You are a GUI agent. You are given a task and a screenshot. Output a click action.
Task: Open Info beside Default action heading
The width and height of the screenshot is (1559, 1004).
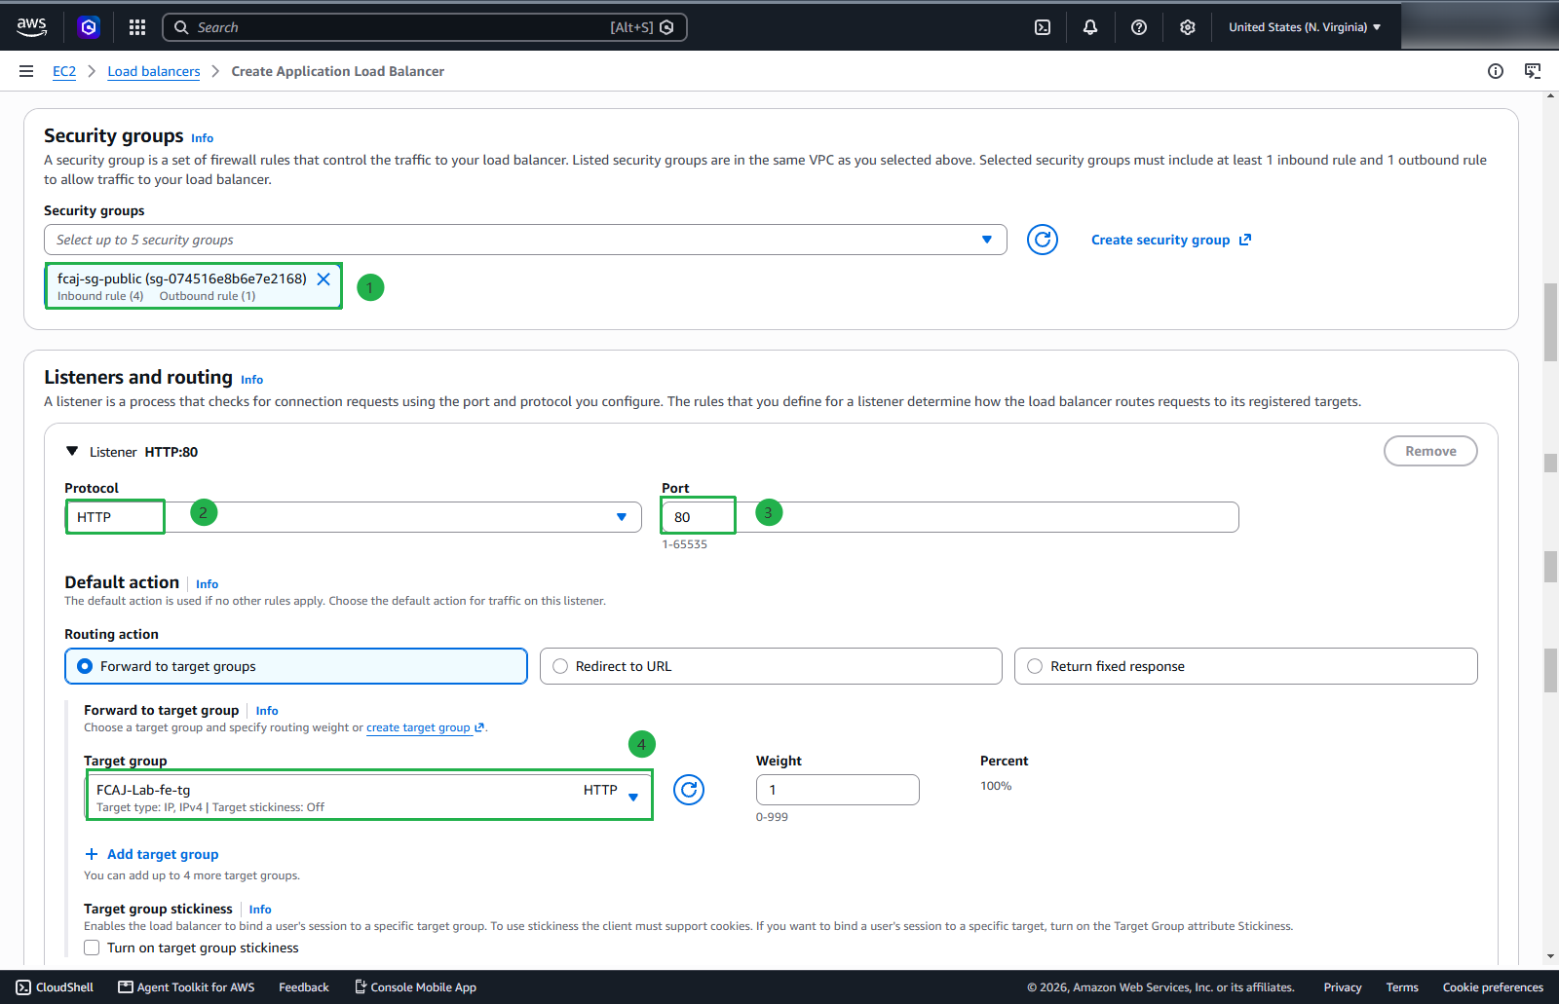click(207, 584)
